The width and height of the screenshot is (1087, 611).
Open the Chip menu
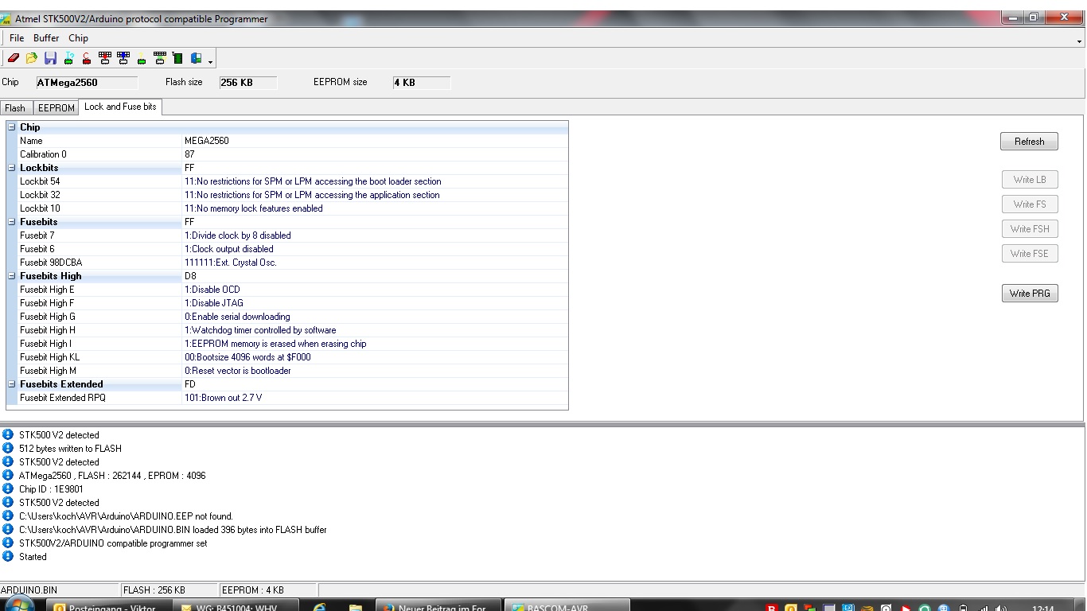(78, 38)
